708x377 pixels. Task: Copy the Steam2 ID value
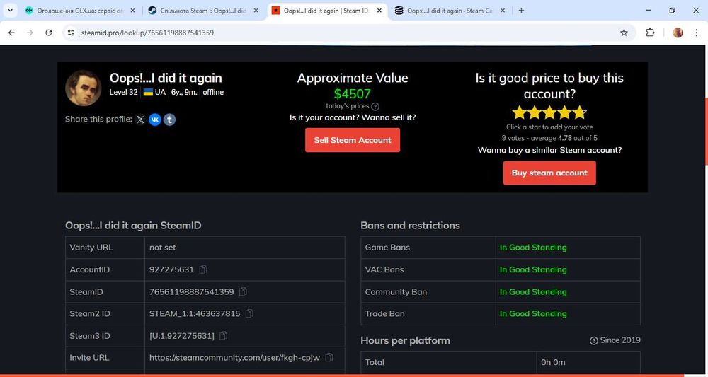[249, 313]
